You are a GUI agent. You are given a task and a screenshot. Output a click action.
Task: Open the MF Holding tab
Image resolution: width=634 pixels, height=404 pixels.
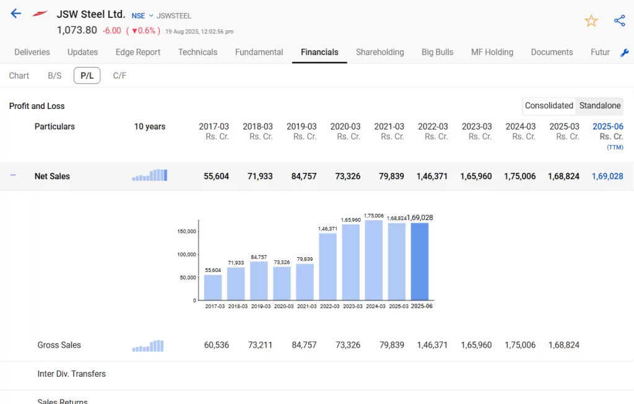(492, 52)
